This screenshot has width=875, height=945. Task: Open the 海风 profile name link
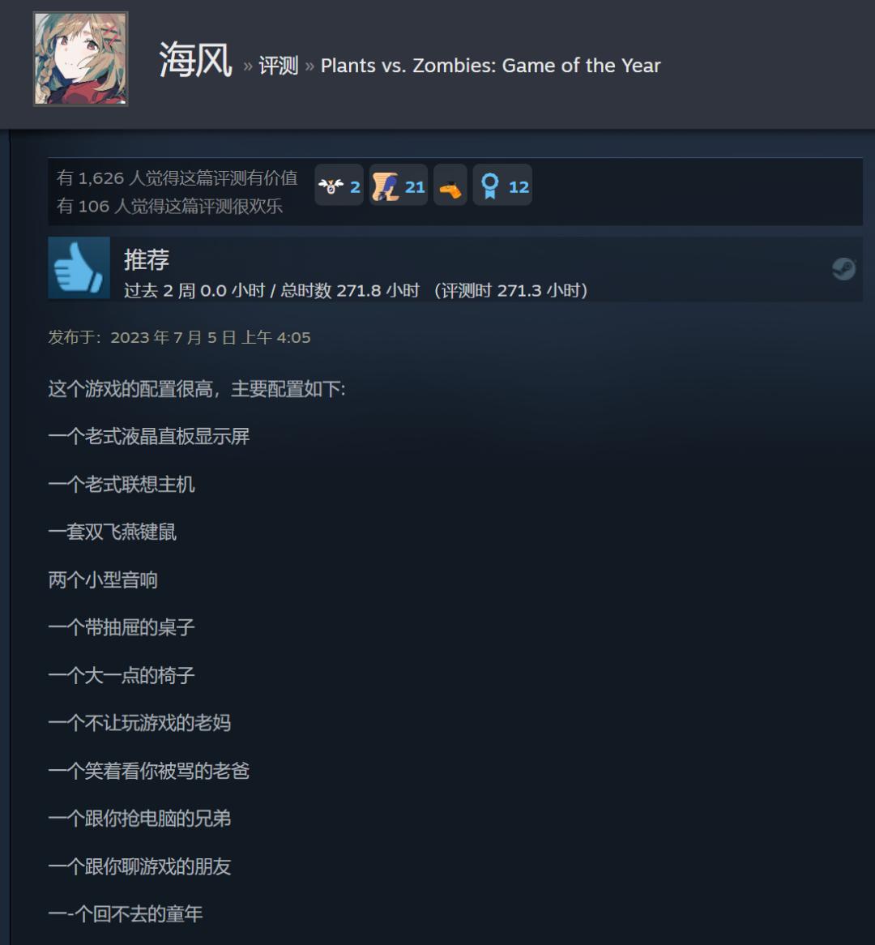point(195,60)
